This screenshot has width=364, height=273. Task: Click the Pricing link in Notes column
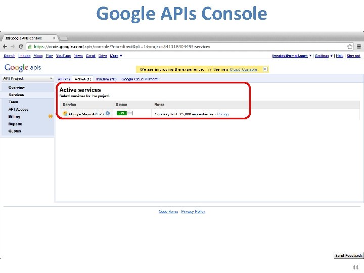coord(222,114)
